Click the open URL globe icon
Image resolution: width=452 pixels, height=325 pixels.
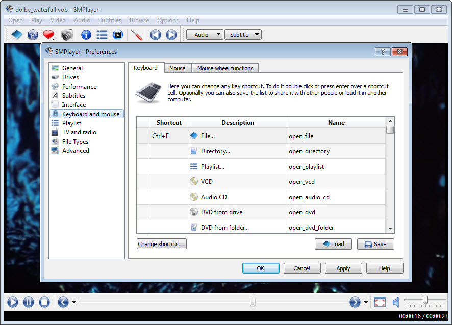tap(33, 35)
